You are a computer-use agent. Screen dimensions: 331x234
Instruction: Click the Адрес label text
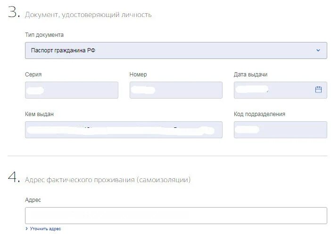point(33,200)
